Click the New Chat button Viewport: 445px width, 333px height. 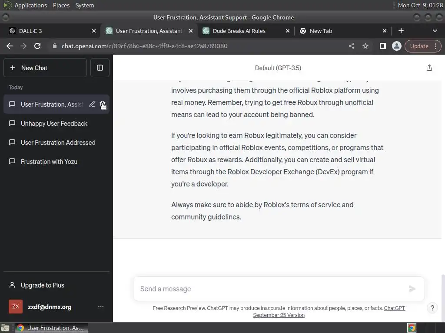pos(45,68)
